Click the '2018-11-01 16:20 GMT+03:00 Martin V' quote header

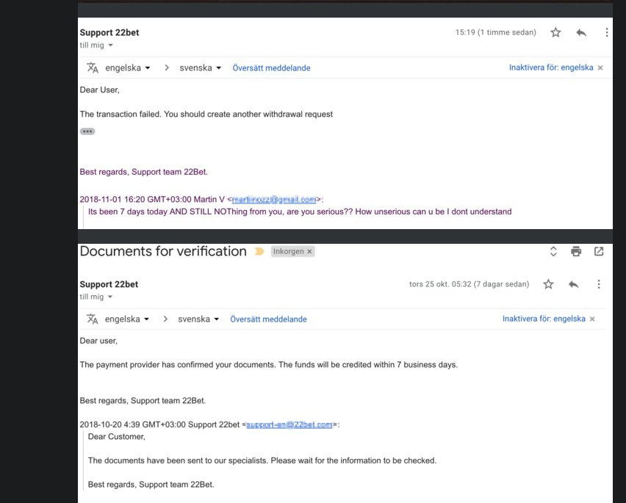tap(152, 200)
